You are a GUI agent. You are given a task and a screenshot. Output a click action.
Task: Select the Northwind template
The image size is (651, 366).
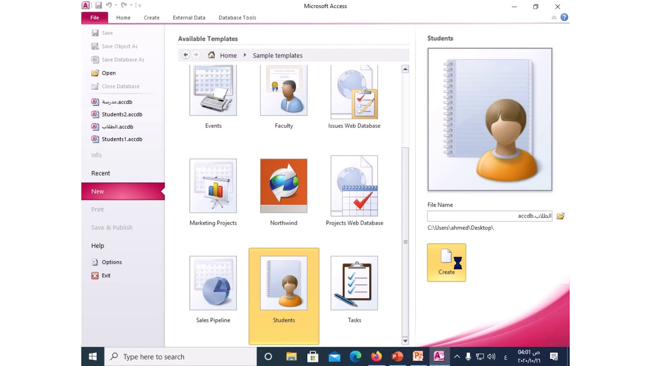(284, 192)
